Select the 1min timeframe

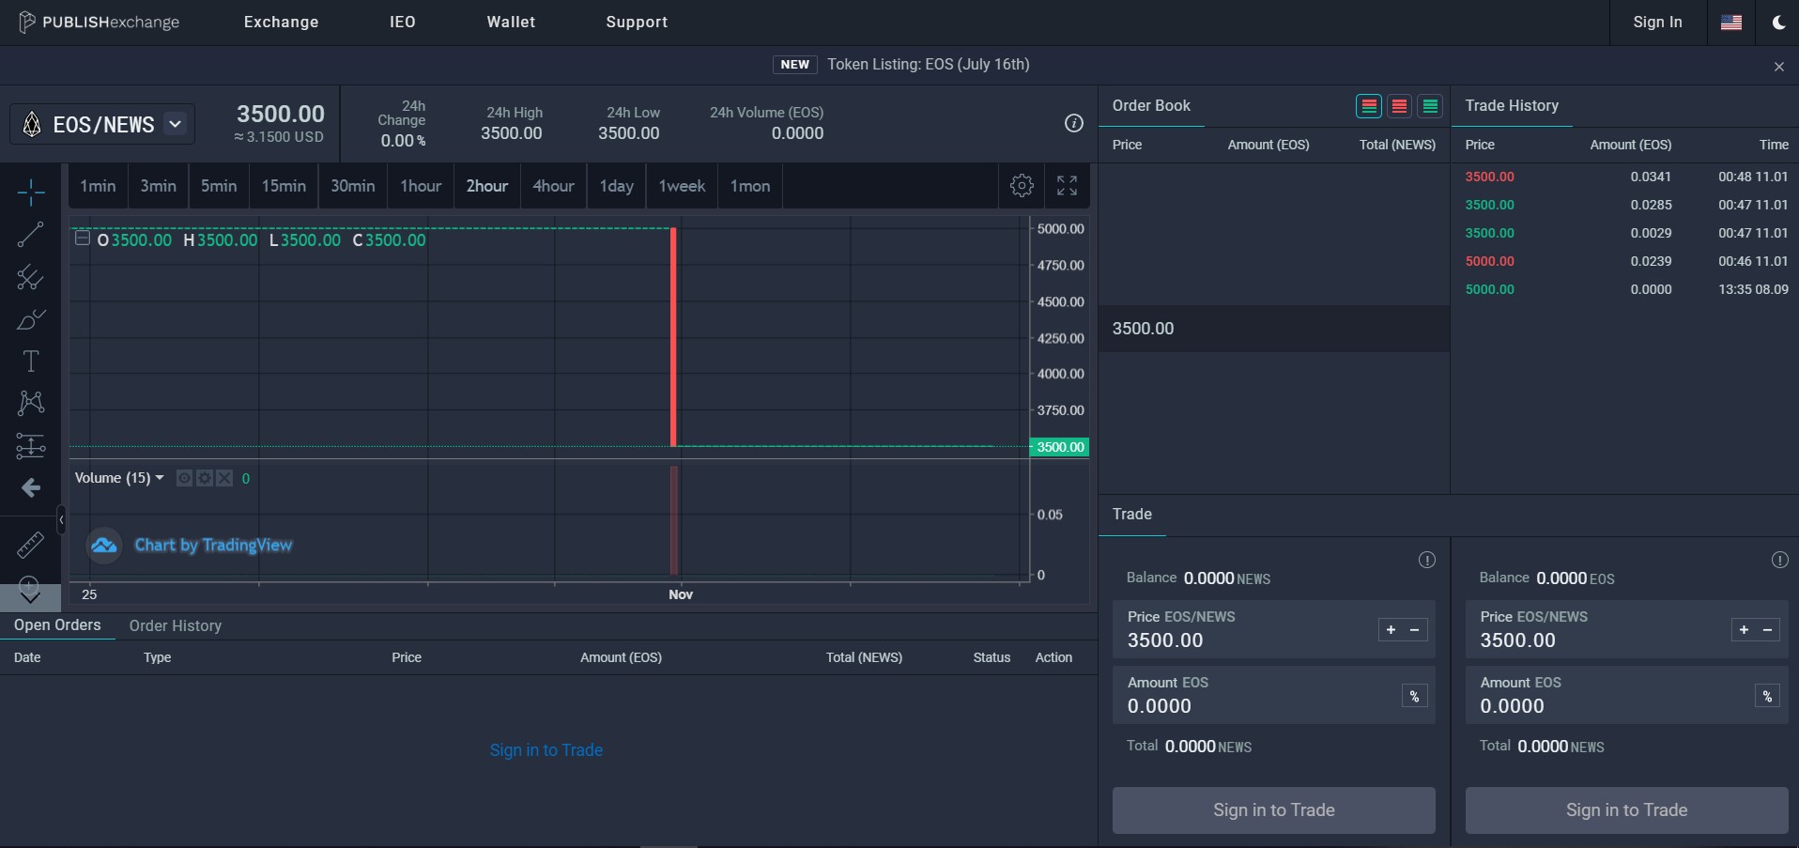[x=98, y=186]
